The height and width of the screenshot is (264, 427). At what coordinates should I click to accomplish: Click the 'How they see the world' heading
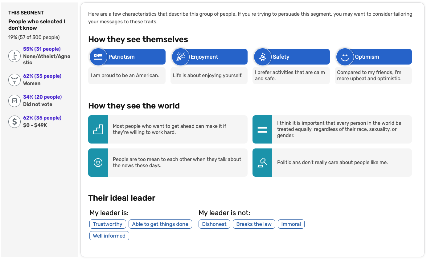[134, 106]
